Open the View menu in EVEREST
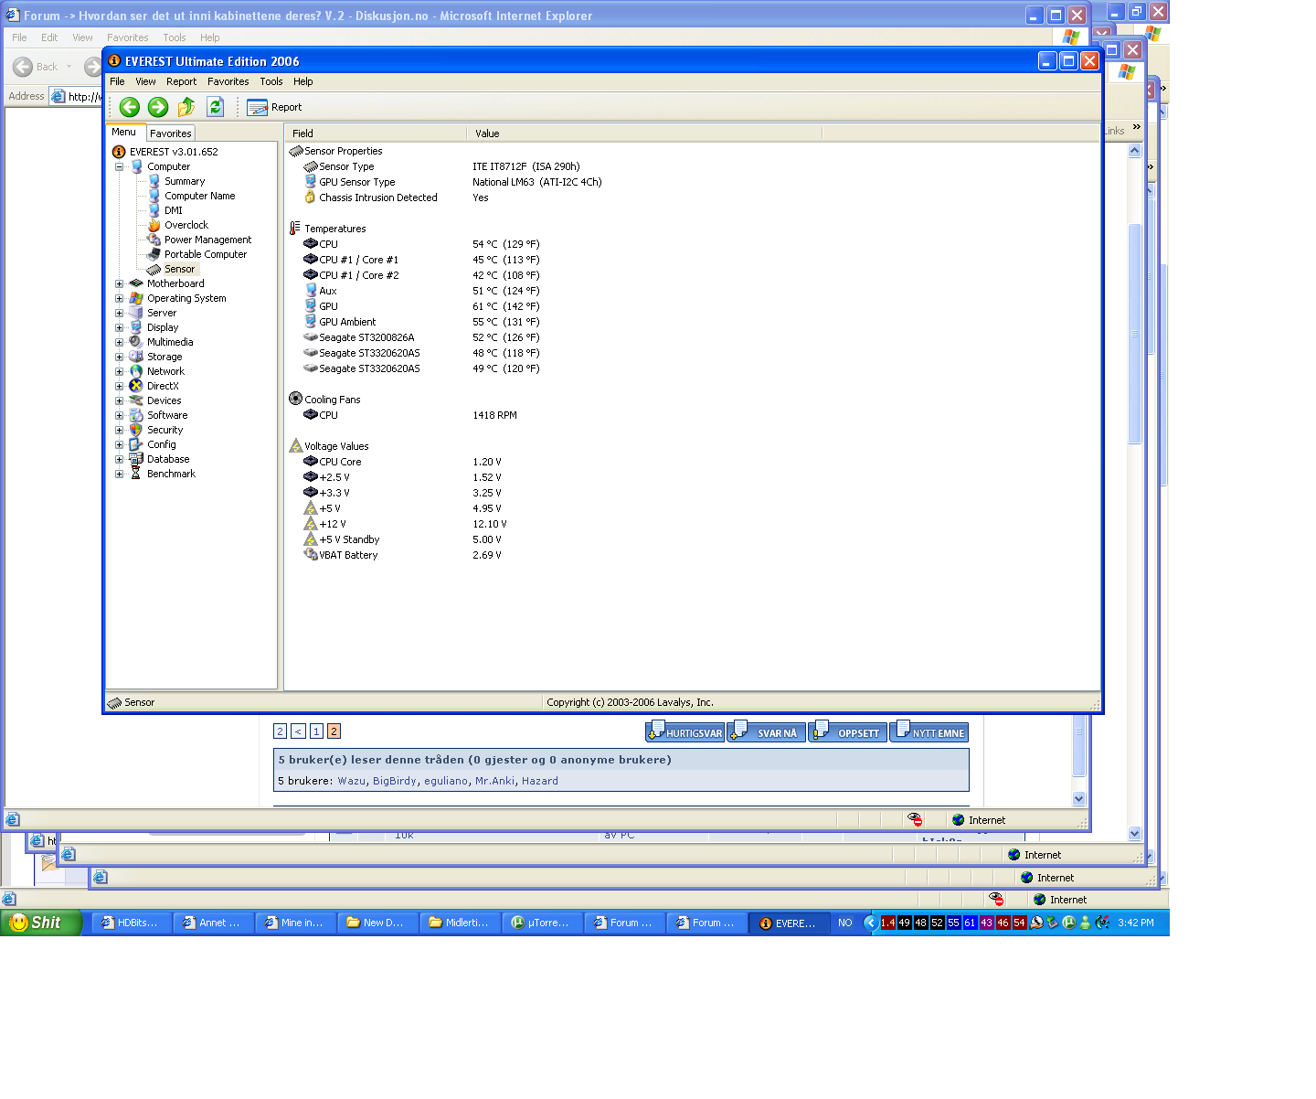 tap(145, 81)
